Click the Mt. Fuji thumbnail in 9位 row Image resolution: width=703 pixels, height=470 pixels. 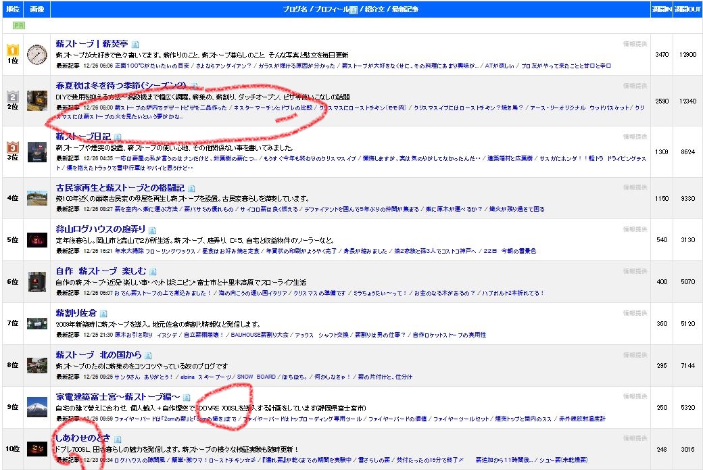37,408
